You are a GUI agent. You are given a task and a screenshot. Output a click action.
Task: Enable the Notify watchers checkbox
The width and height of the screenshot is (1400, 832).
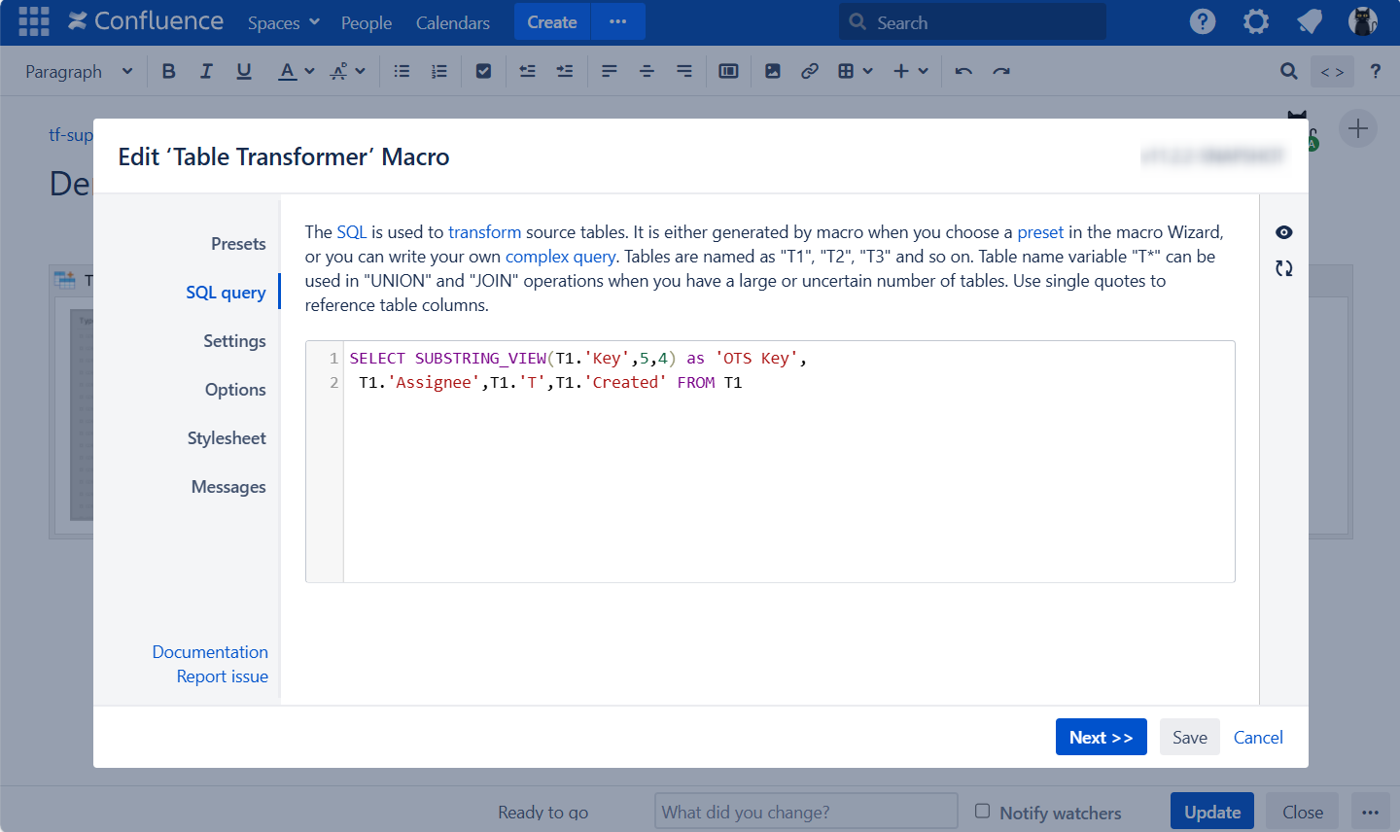[x=983, y=811]
